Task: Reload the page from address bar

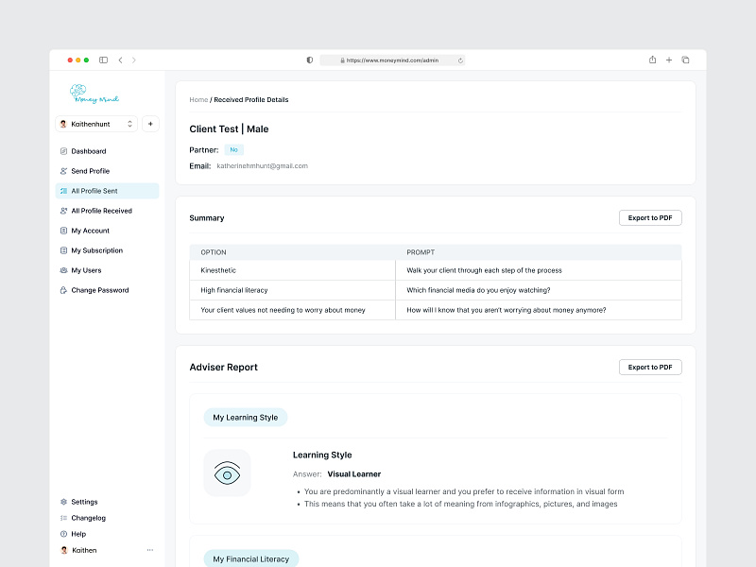Action: pyautogui.click(x=460, y=60)
